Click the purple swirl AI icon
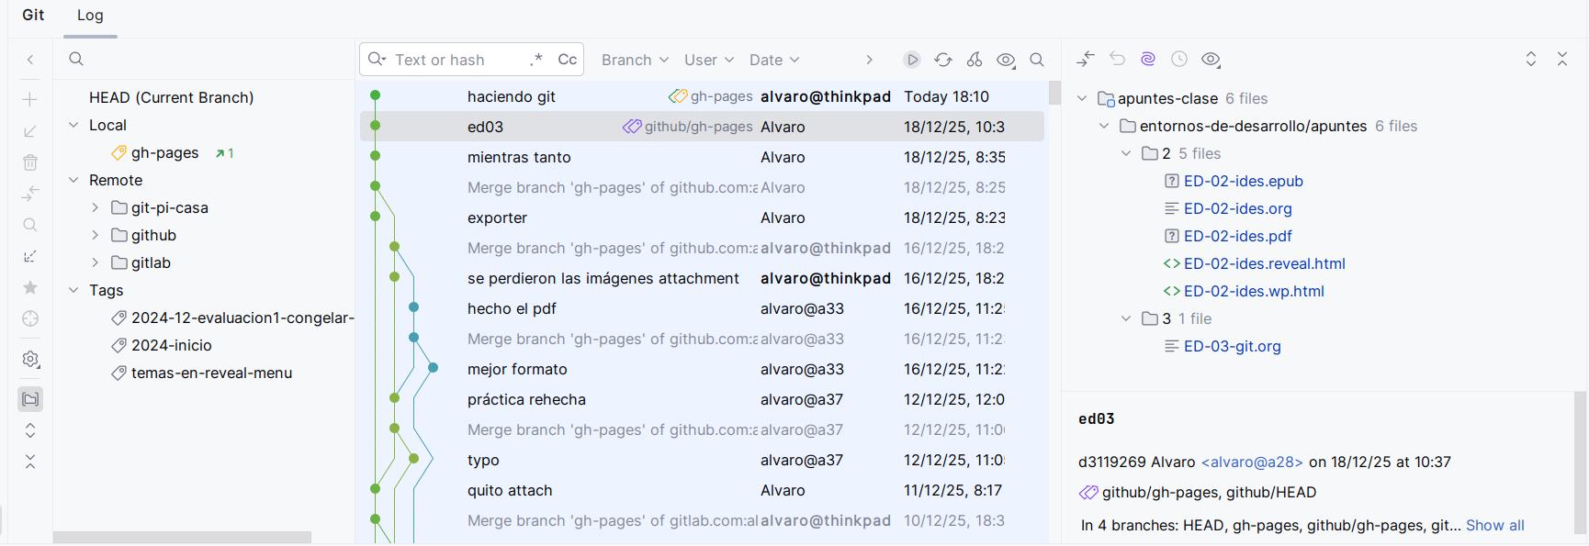Image resolution: width=1589 pixels, height=546 pixels. click(1148, 59)
